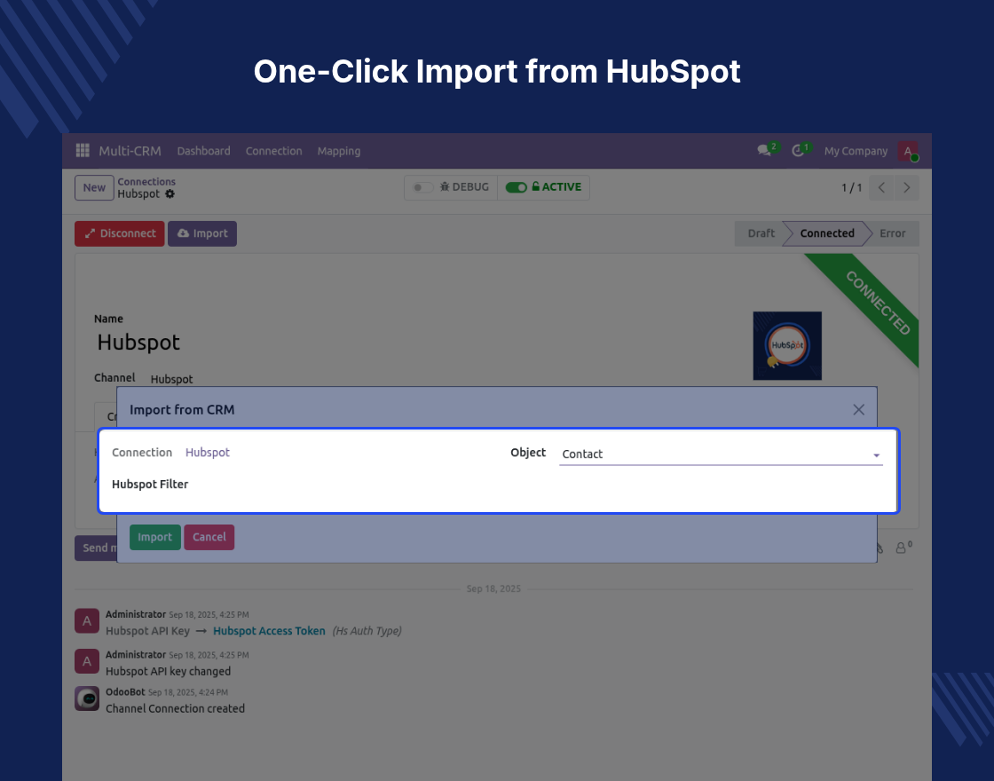Select the Draft status stage
This screenshot has height=781, width=994.
[761, 233]
